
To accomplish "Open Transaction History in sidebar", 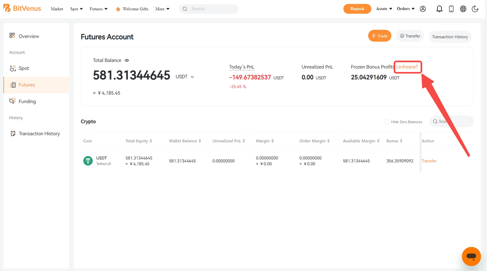I will (36, 134).
